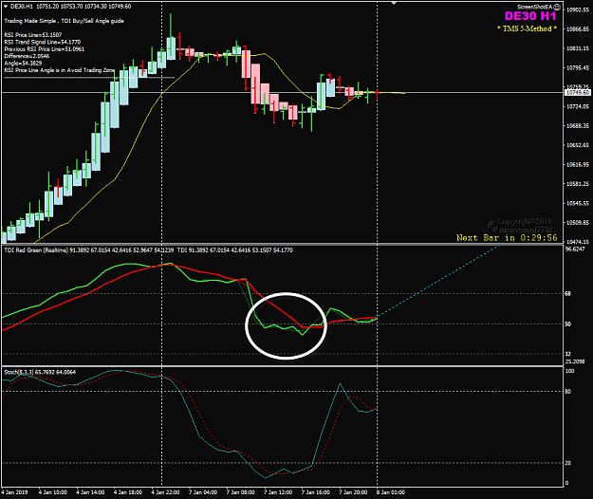Viewport: 593px width, 499px height.
Task: Click the Avoid Trading Zone message line
Action: 60,70
